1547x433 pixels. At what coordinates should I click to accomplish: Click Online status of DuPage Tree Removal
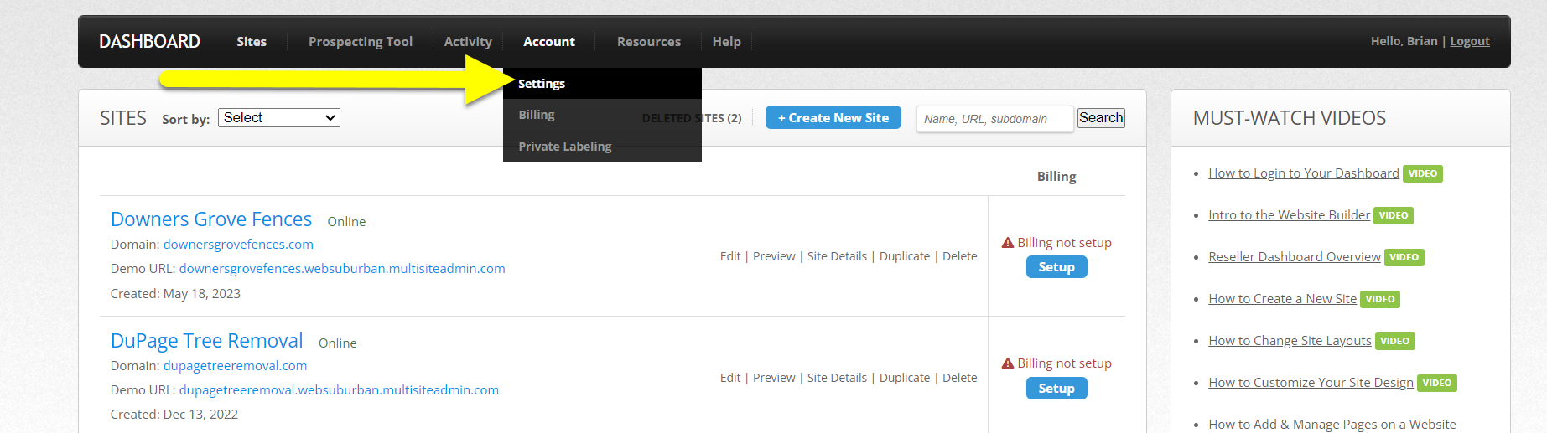(x=338, y=343)
